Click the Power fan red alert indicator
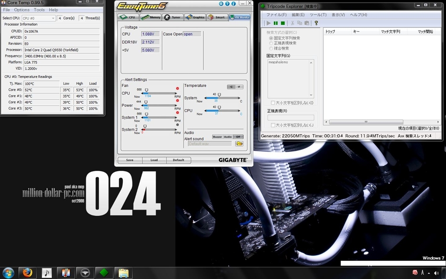The width and height of the screenshot is (446, 279). tap(178, 101)
